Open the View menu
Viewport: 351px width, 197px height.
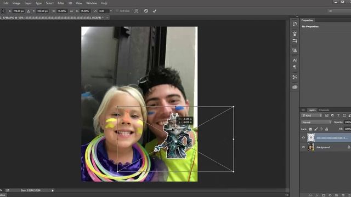click(79, 3)
